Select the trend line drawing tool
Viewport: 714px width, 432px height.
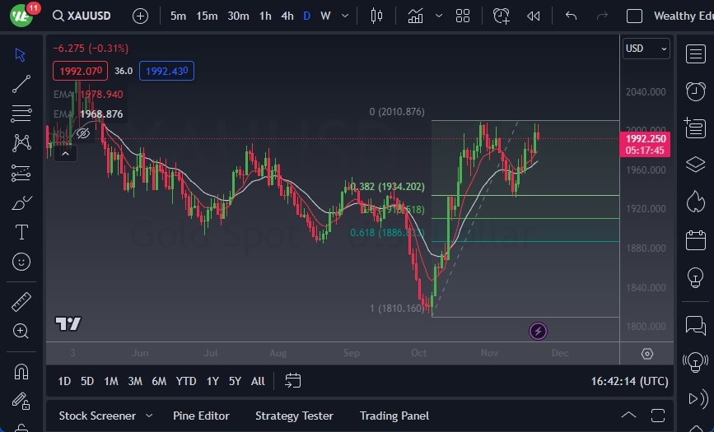tap(21, 84)
